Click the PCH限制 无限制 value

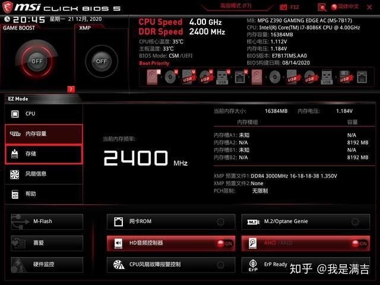(x=260, y=191)
